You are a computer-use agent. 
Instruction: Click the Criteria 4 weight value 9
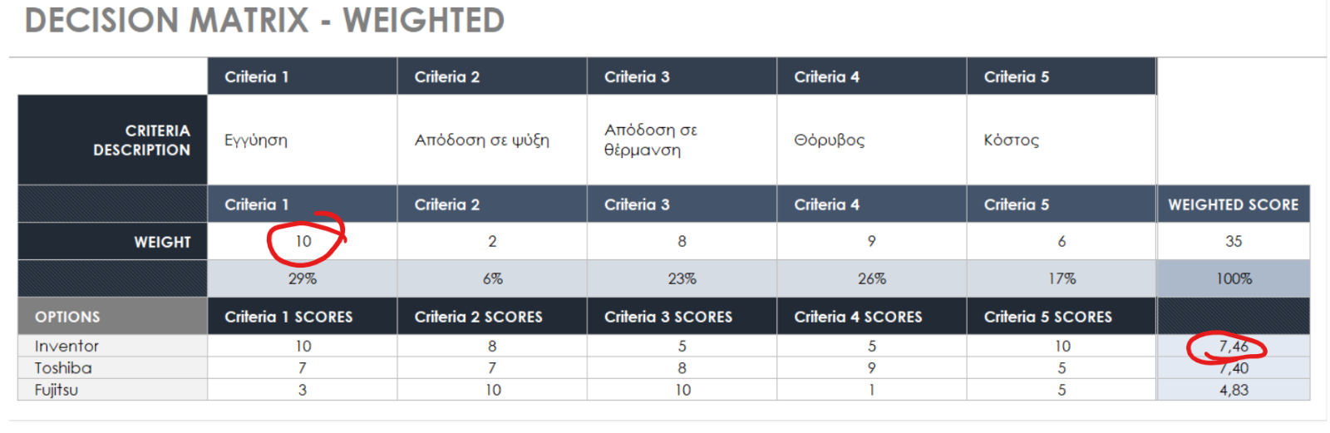[x=871, y=241]
